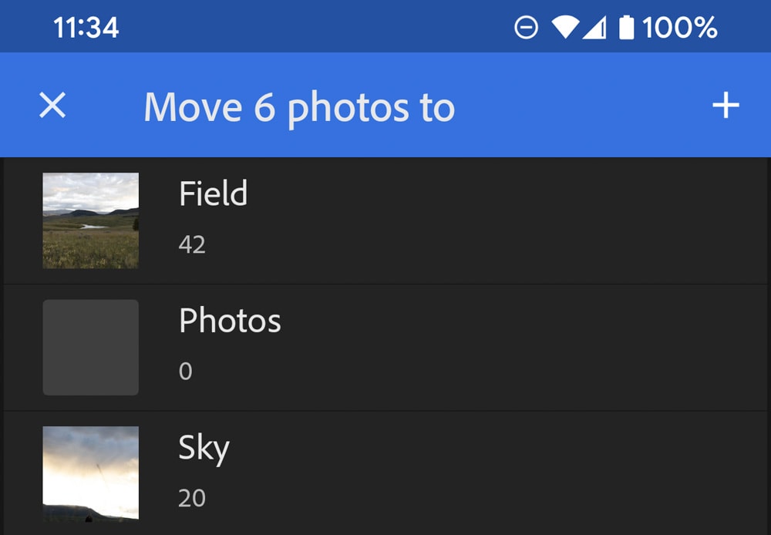
Task: Tap the 0 count under Photos
Action: (x=185, y=372)
